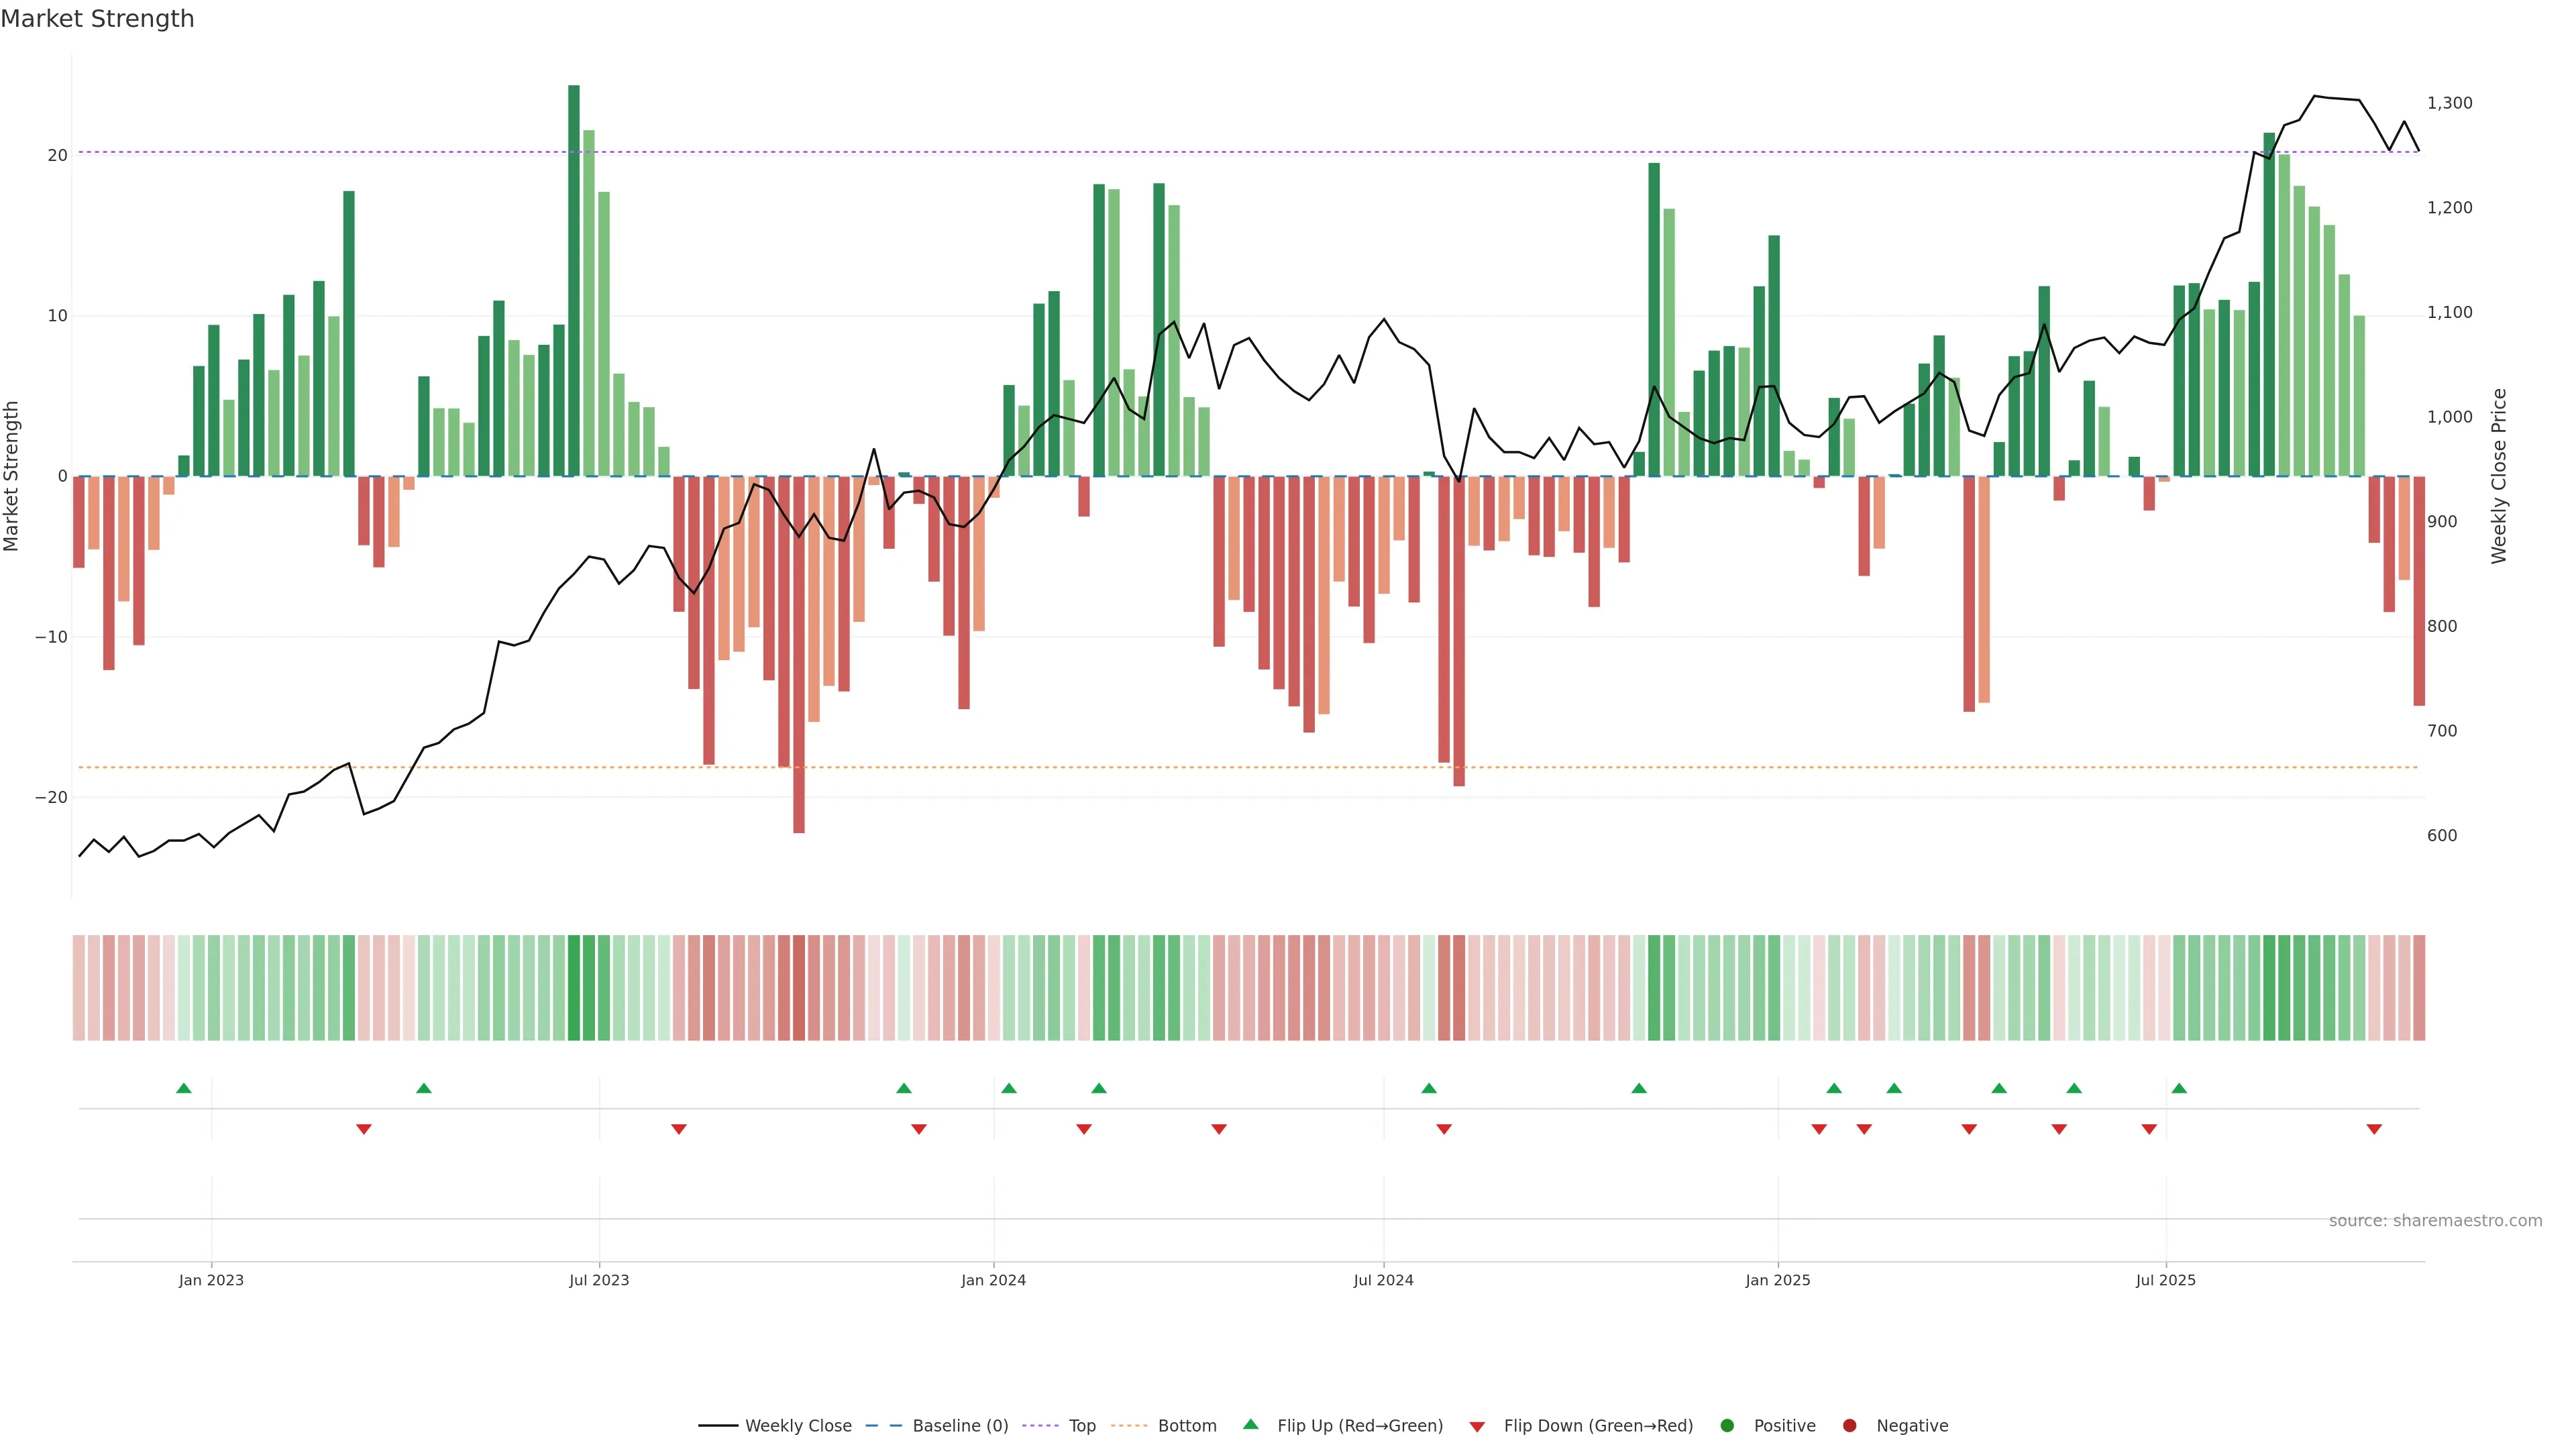Click the Jul 2025 x-axis label
Screen dimensions: 2576x1449
click(2165, 1280)
